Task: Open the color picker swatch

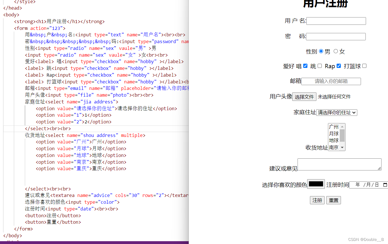Action: coord(316,184)
